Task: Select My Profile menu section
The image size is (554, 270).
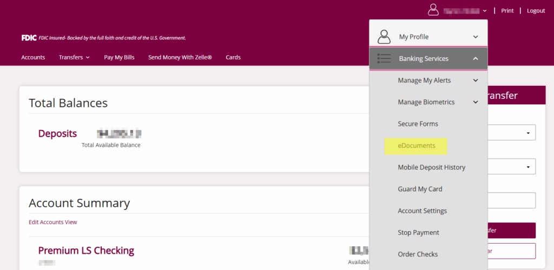Action: pos(428,37)
